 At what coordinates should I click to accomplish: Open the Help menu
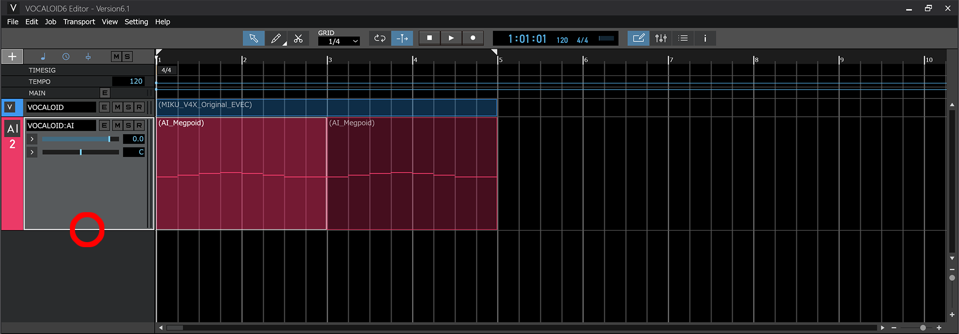tap(162, 22)
